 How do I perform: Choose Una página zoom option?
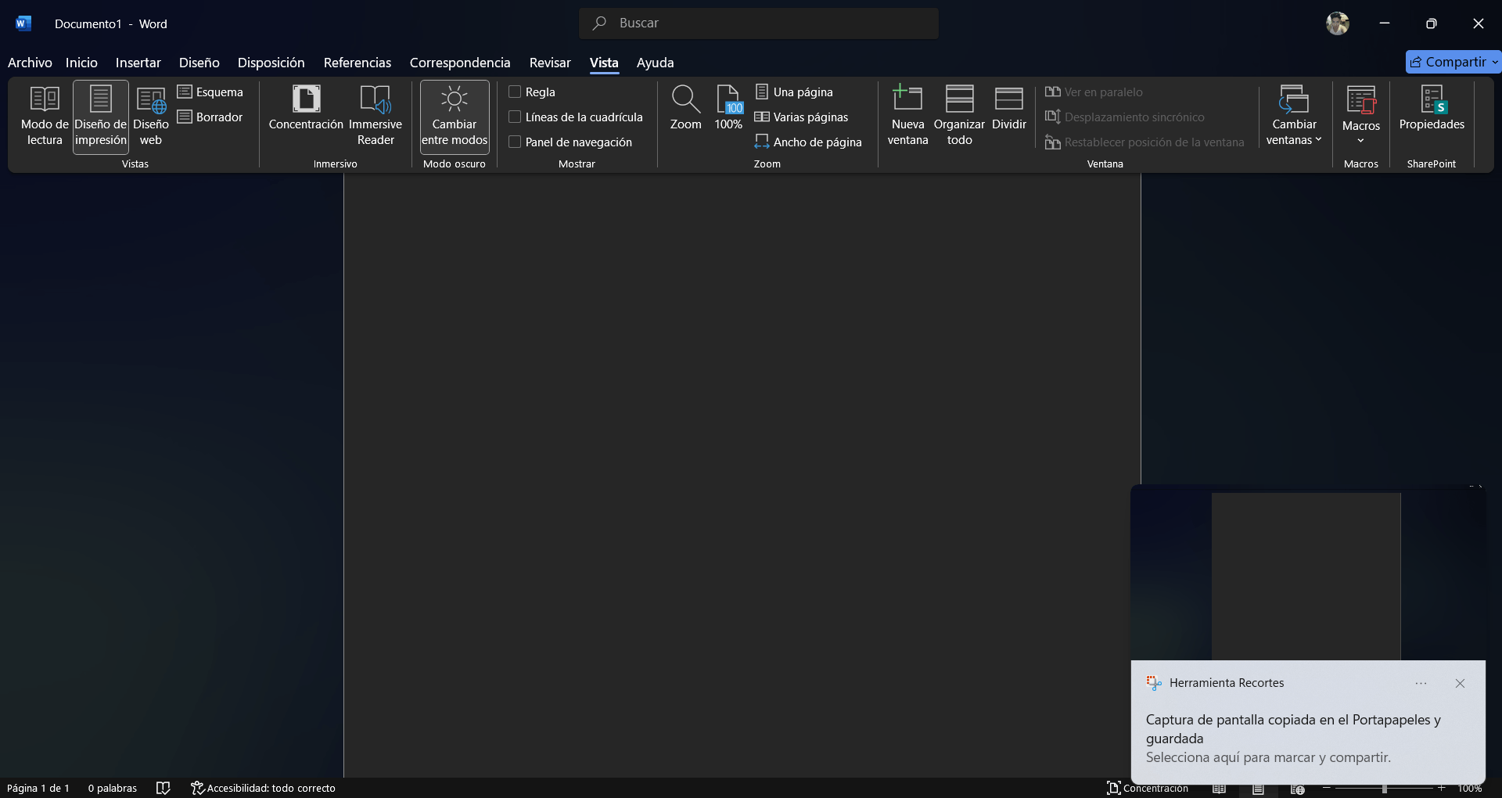[794, 92]
